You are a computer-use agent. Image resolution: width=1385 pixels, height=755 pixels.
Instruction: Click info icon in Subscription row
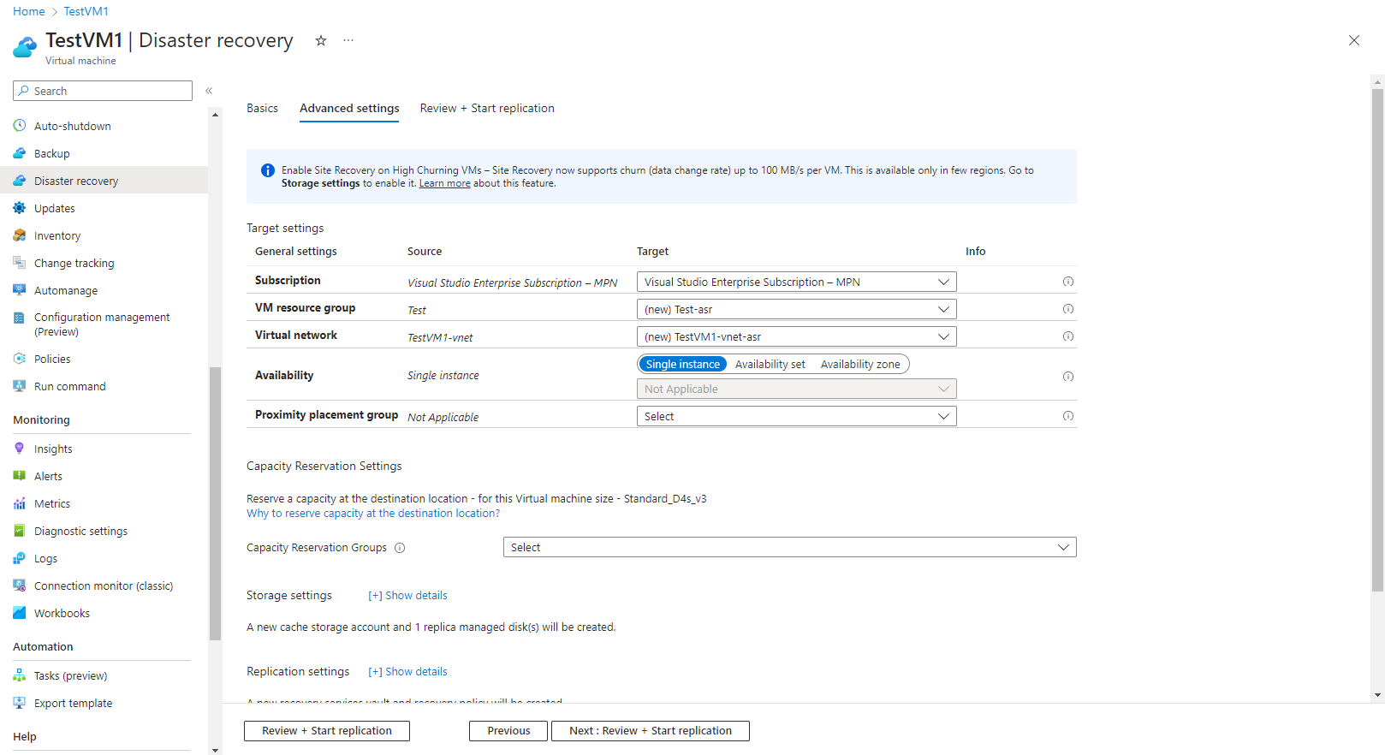tap(1068, 282)
